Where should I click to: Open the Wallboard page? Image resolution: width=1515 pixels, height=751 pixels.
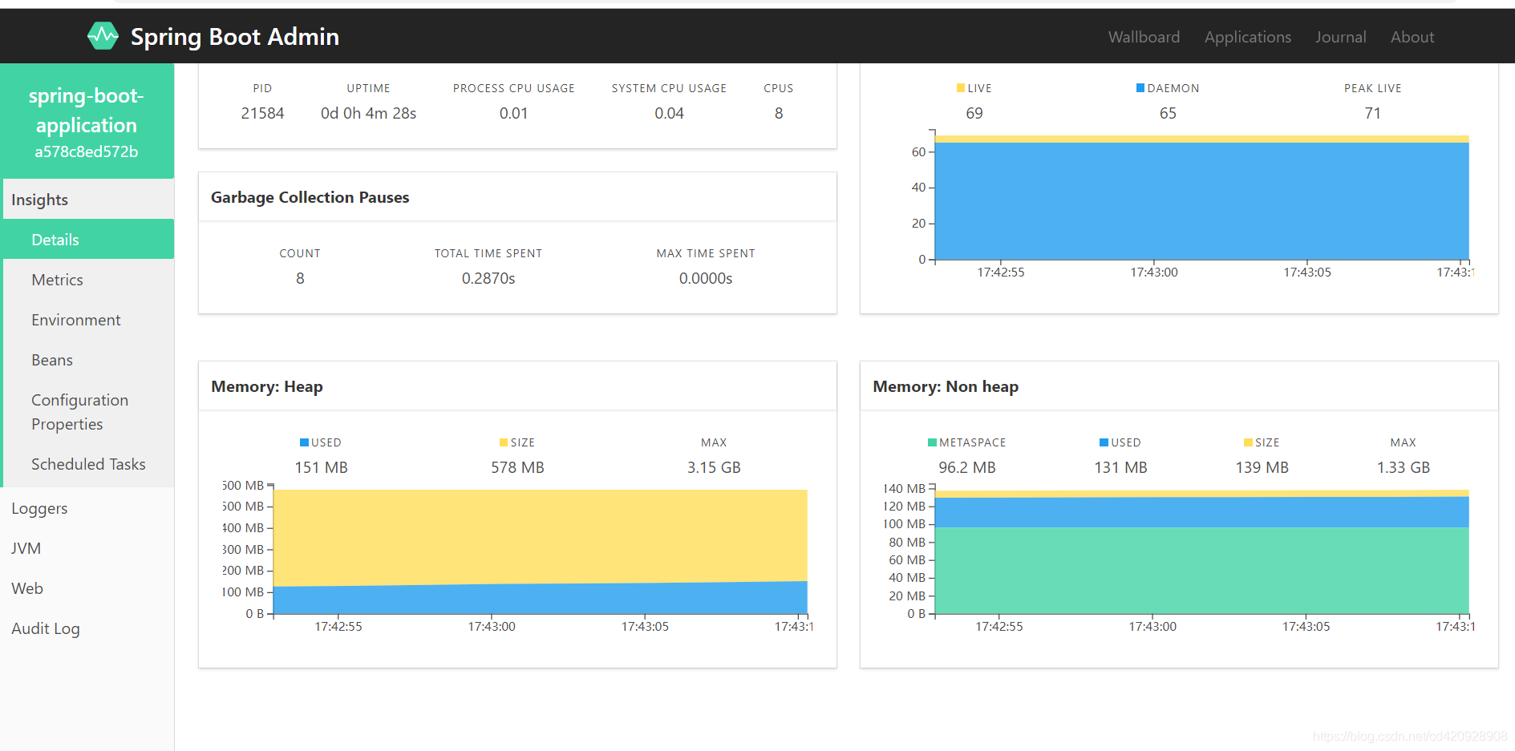1144,37
